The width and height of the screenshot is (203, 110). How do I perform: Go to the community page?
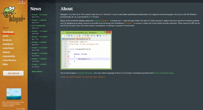[9, 56]
